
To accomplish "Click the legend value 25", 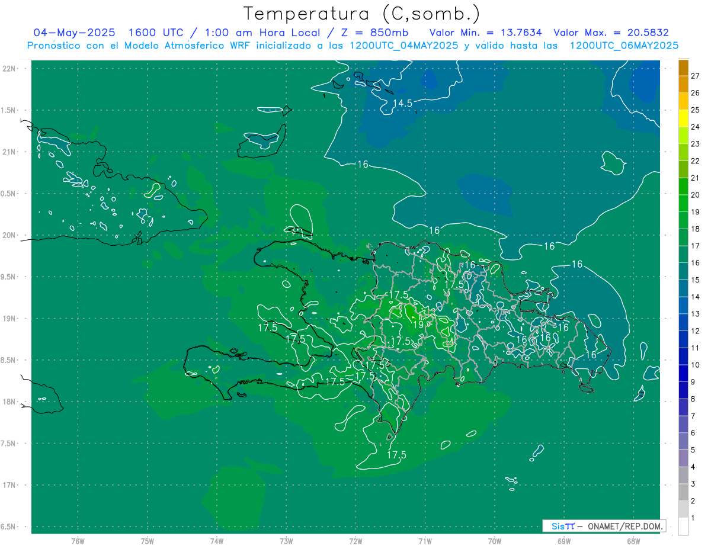I will click(x=696, y=110).
